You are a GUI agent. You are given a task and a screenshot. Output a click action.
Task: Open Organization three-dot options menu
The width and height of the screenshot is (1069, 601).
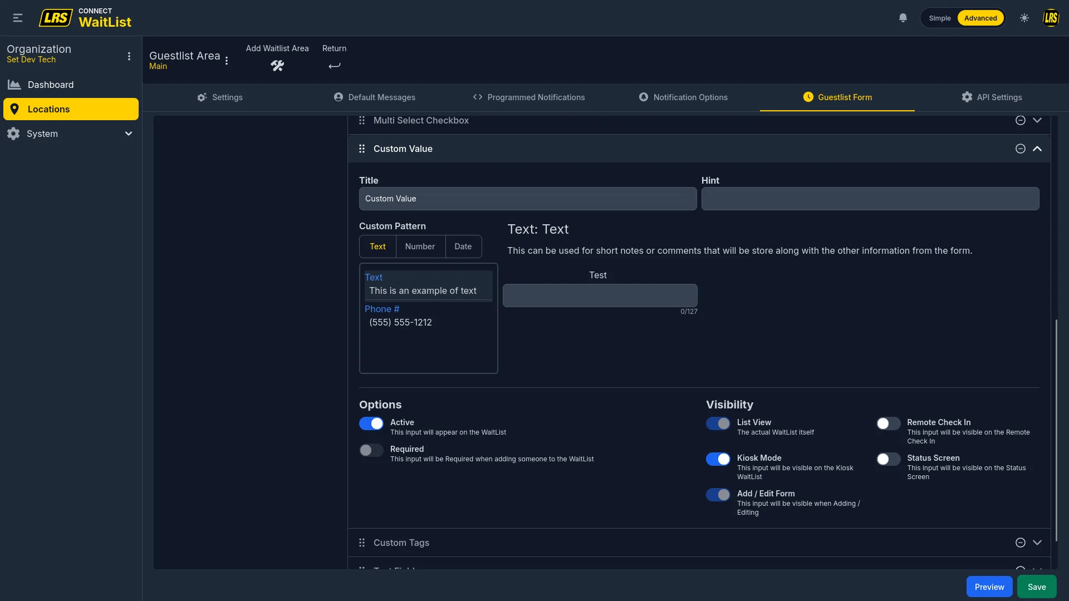[129, 56]
